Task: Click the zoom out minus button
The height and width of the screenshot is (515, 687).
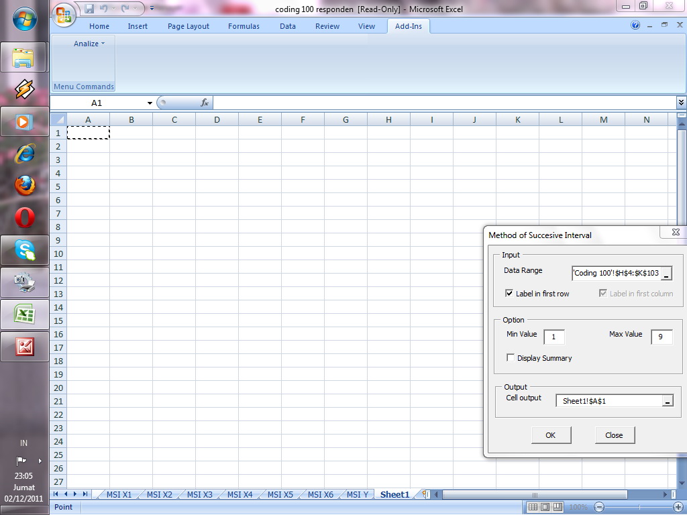Action: 599,507
